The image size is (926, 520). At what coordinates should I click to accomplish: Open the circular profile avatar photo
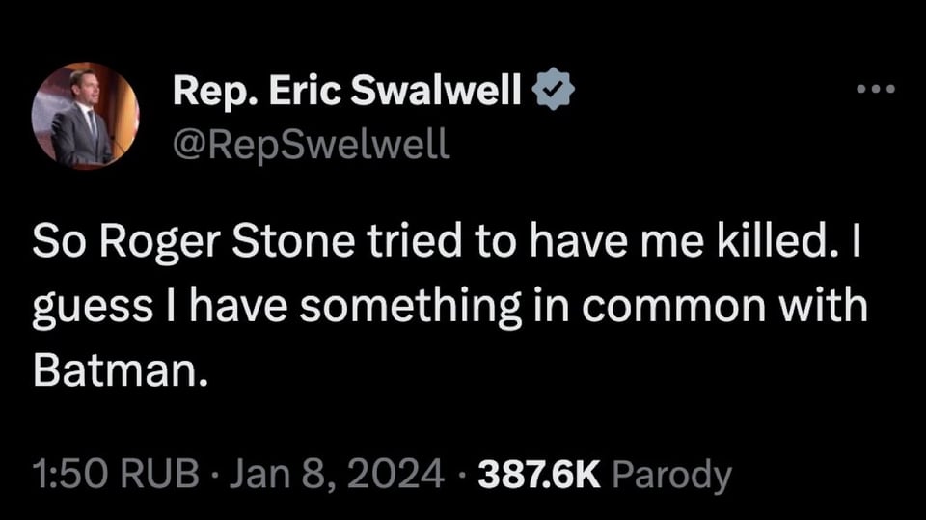pos(85,116)
